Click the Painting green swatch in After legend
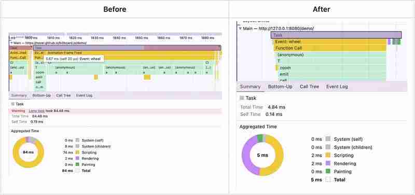 click(328, 172)
